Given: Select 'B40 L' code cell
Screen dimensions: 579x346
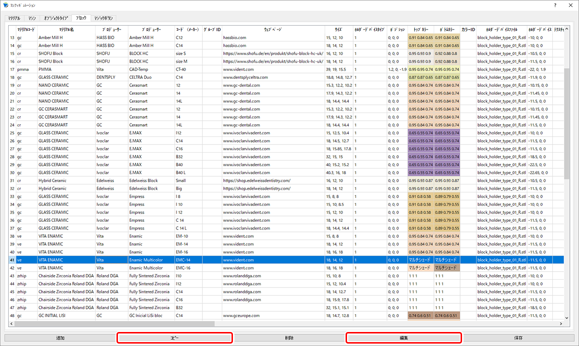Looking at the screenshot, I should 188,173.
